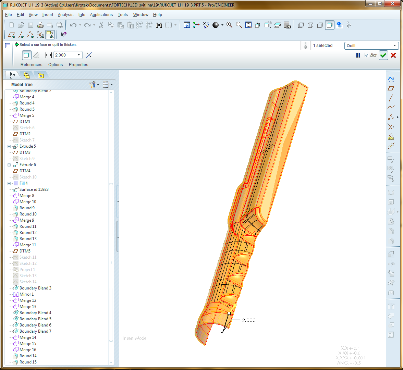Open the shaded sphere color dropdown arrow

[x=222, y=25]
